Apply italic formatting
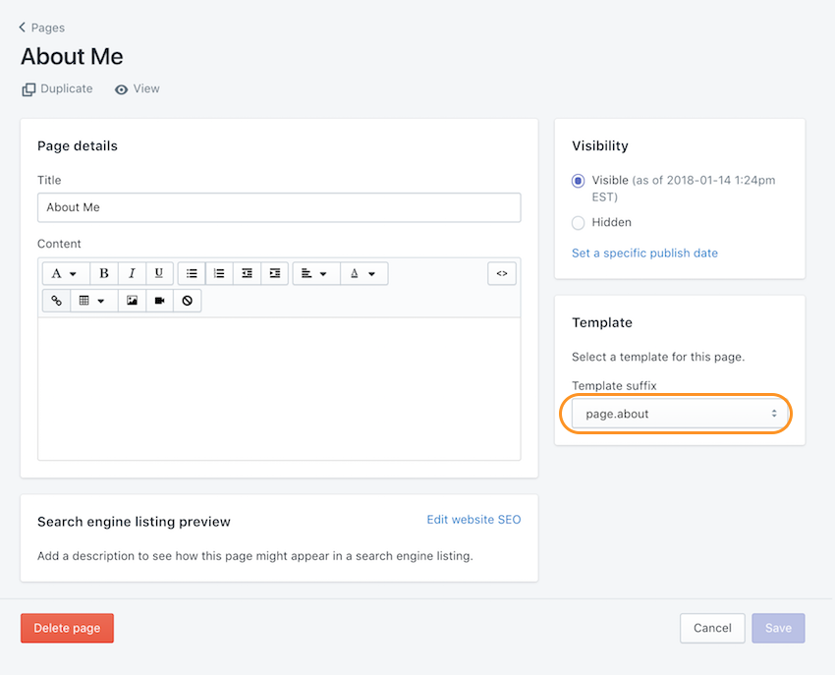This screenshot has height=675, width=835. point(132,273)
